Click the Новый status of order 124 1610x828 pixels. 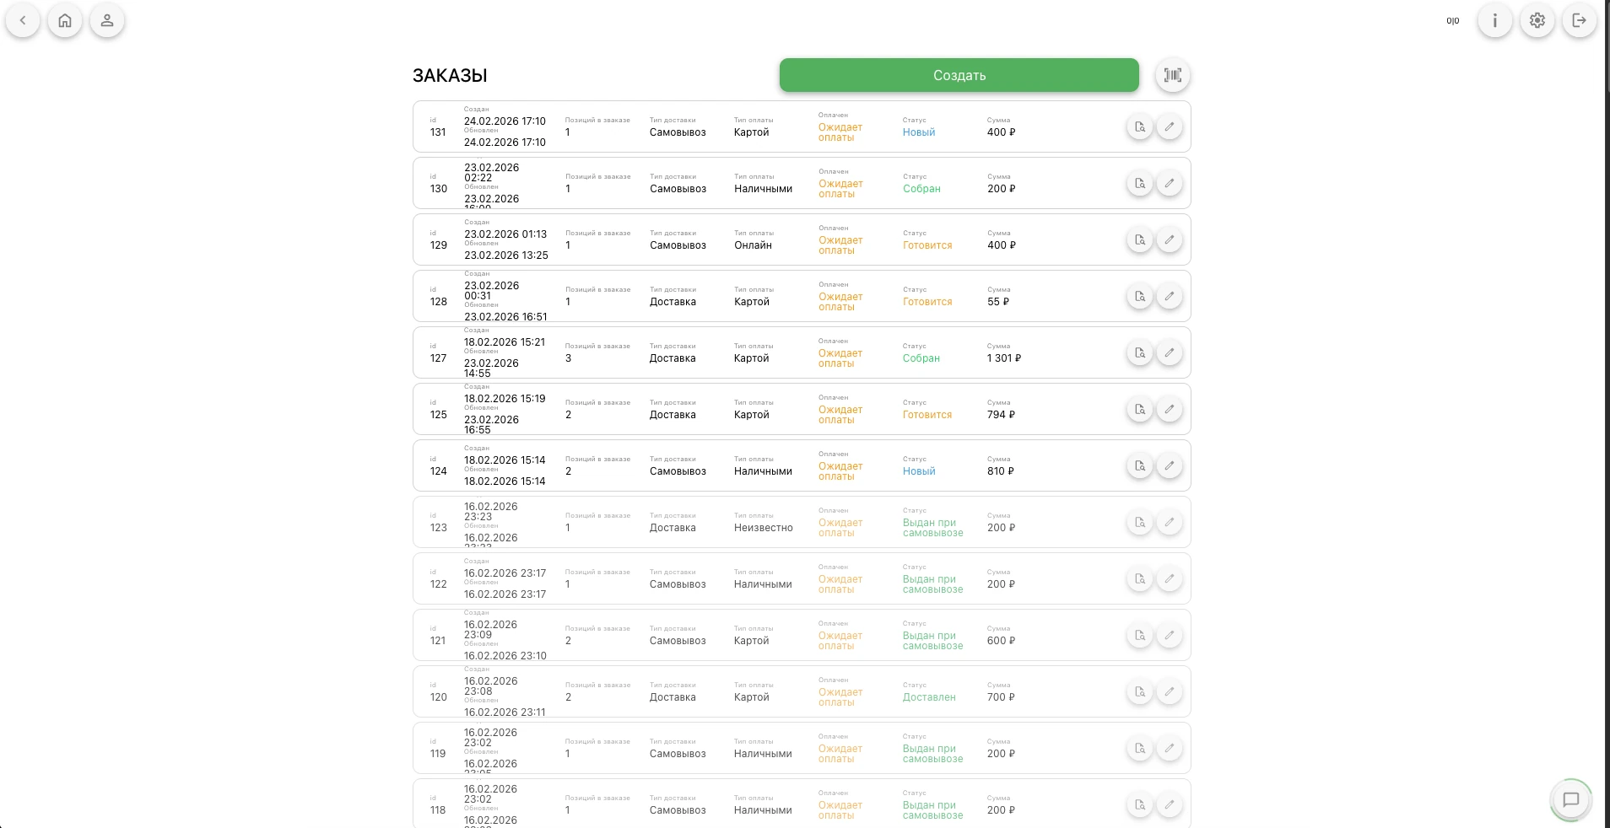click(x=919, y=471)
